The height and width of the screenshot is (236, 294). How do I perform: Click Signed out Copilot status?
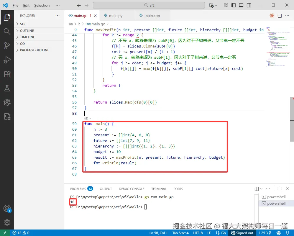point(242,233)
